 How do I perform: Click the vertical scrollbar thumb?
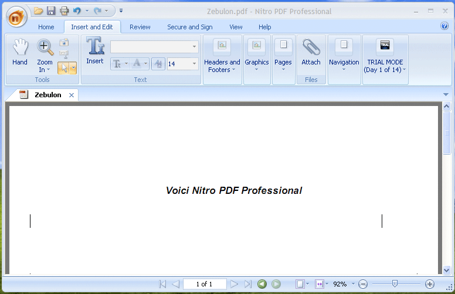pos(447,133)
